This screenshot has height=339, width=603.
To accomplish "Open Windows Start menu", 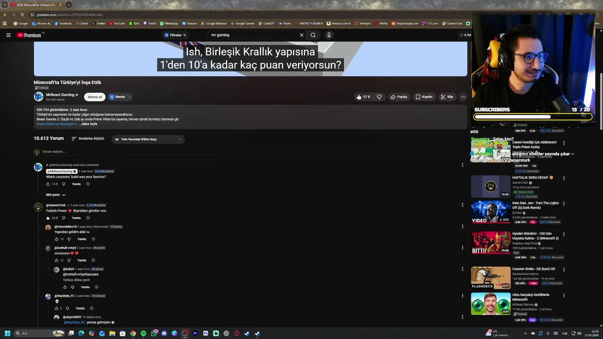I will 8,333.
